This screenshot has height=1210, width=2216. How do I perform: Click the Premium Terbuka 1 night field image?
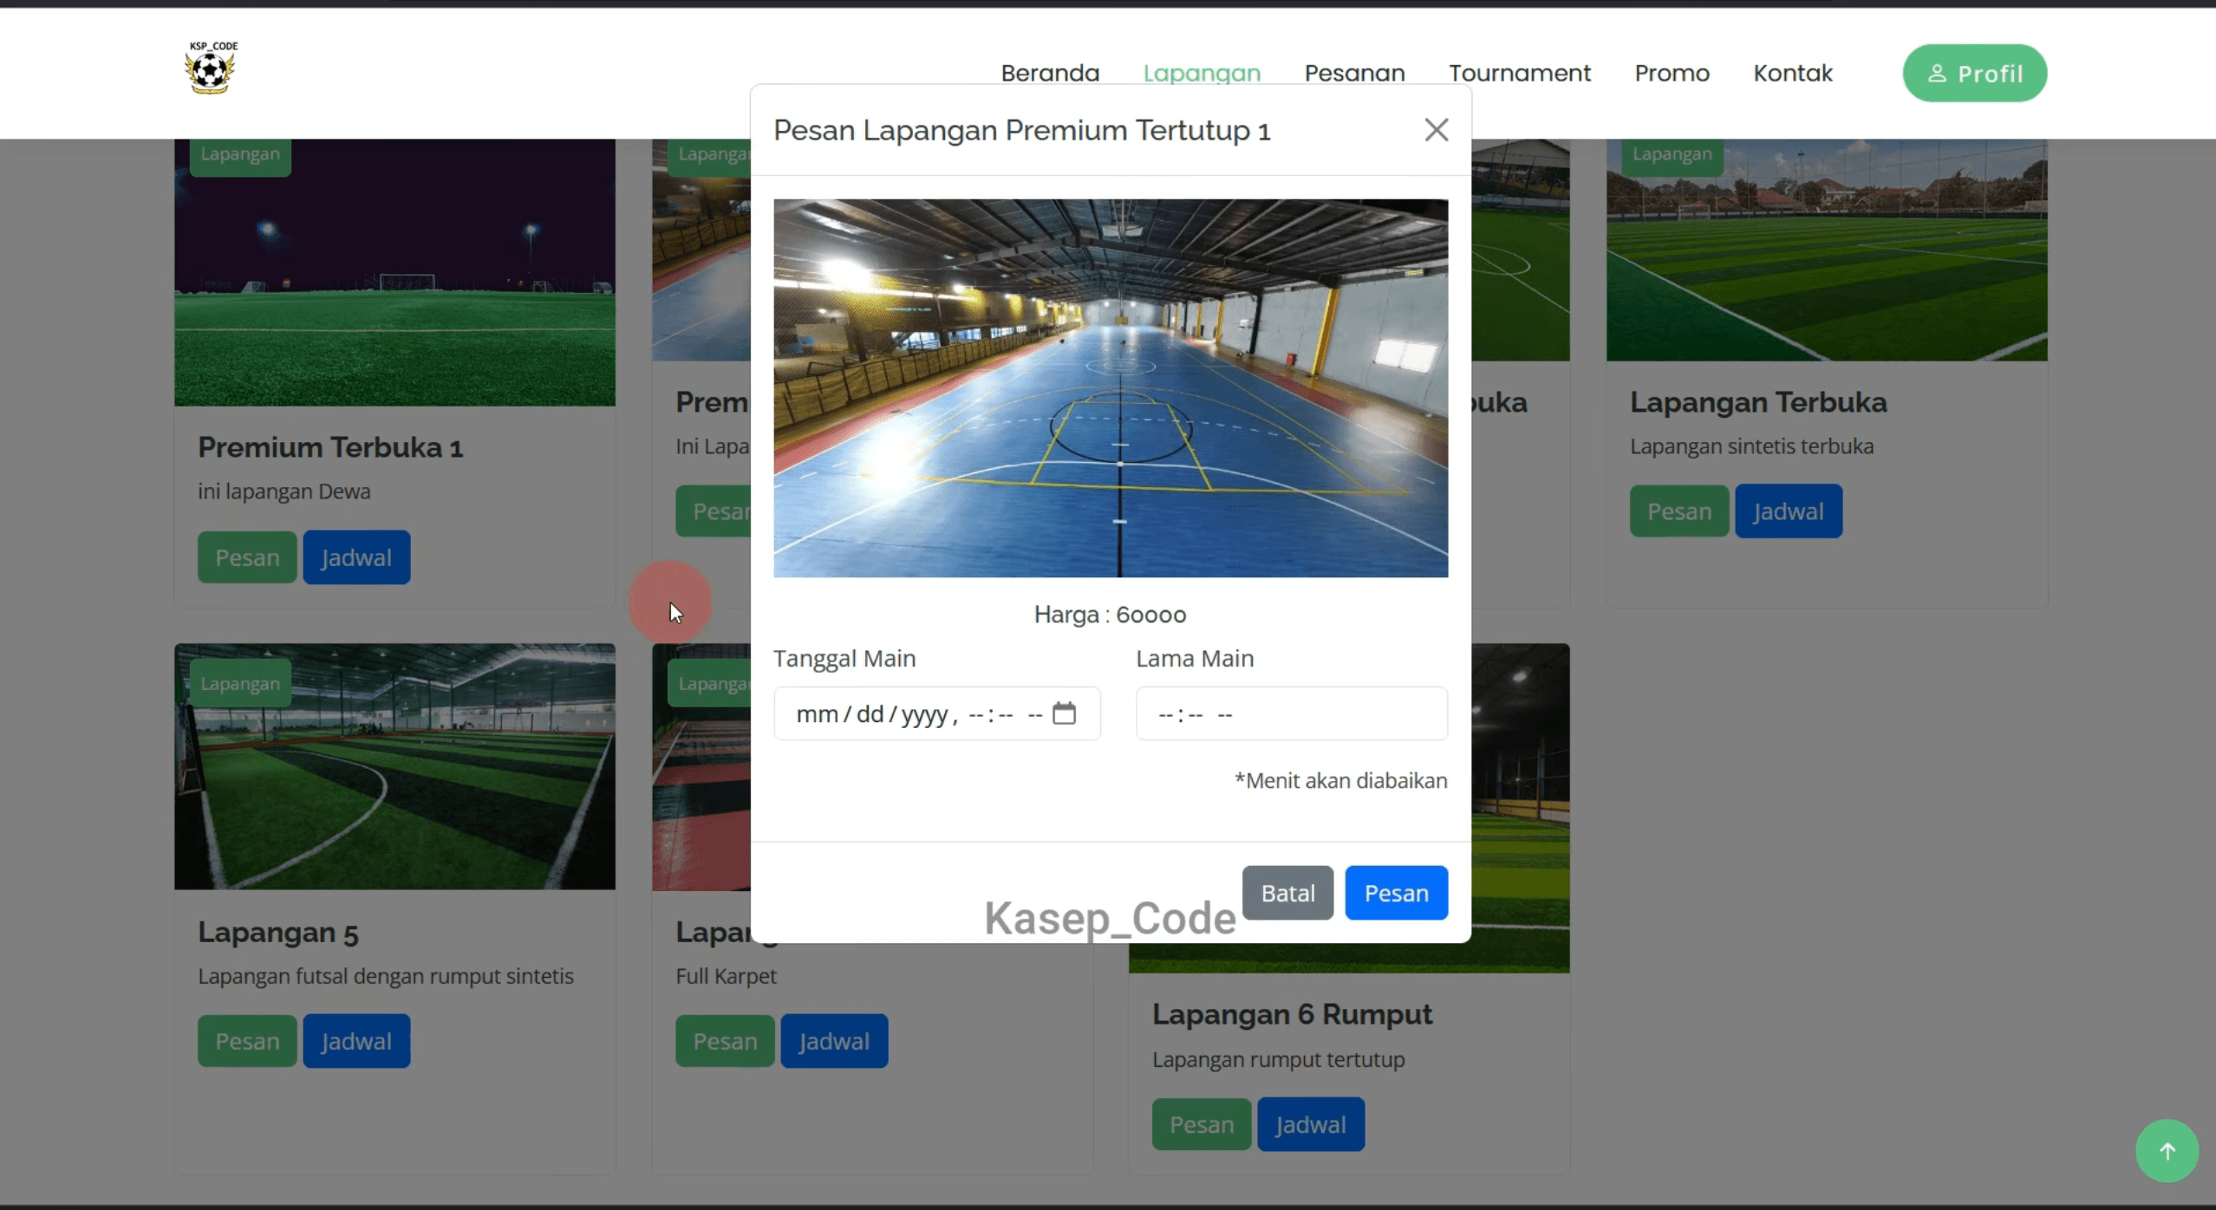pyautogui.click(x=394, y=272)
